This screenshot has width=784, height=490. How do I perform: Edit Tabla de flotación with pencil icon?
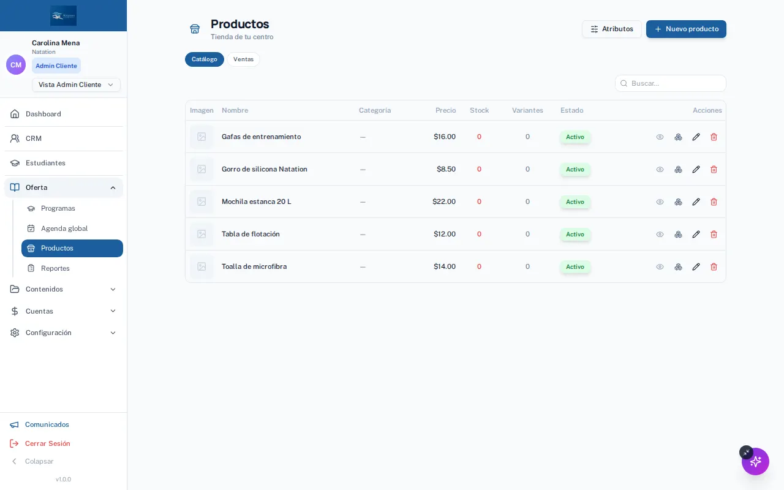(x=696, y=234)
